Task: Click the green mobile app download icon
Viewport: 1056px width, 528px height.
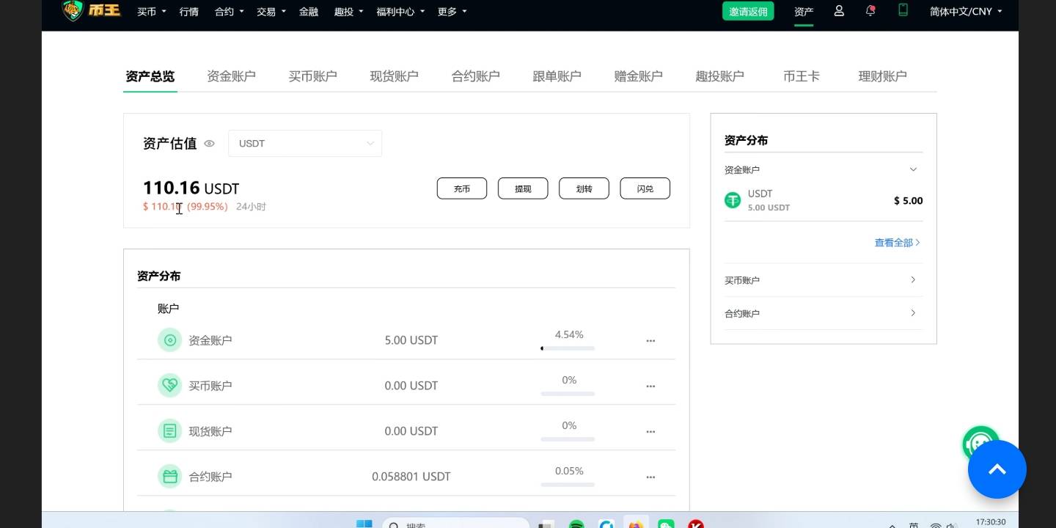Action: point(903,10)
